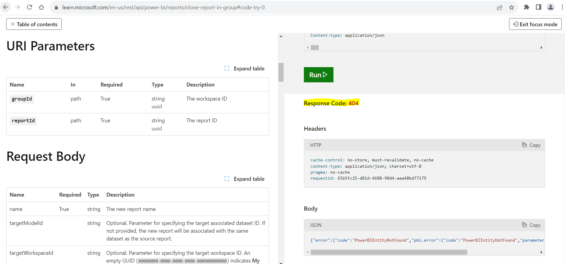Click the pragma: no-cache header line

tap(330, 172)
